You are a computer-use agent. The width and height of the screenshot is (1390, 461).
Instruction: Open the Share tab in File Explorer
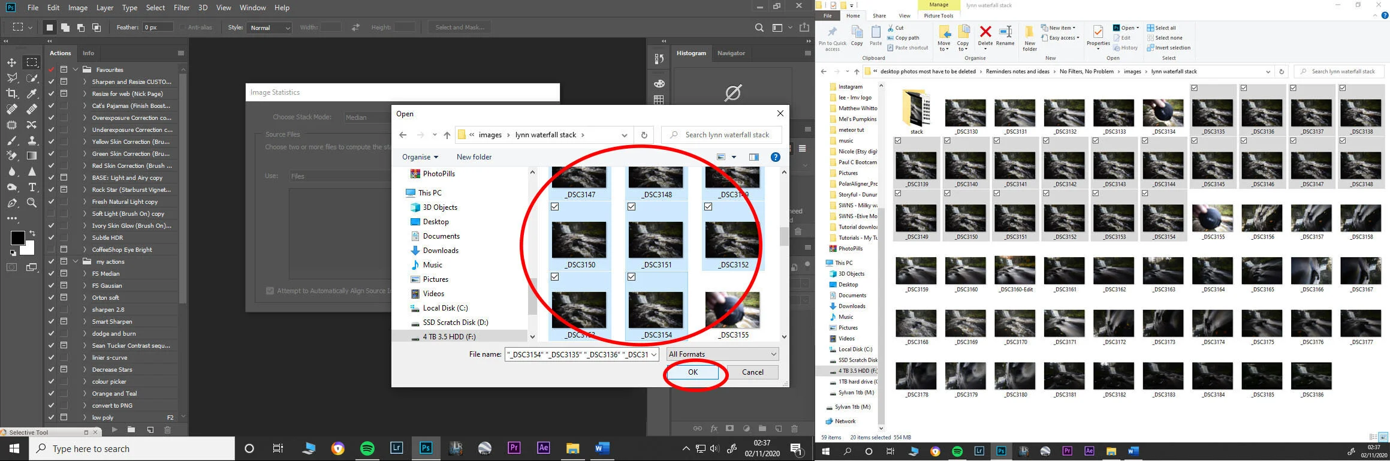(x=879, y=16)
